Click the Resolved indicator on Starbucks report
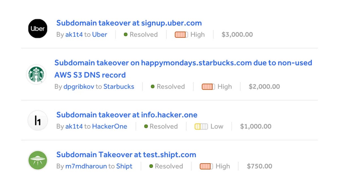This screenshot has height=189, width=339. (x=152, y=87)
